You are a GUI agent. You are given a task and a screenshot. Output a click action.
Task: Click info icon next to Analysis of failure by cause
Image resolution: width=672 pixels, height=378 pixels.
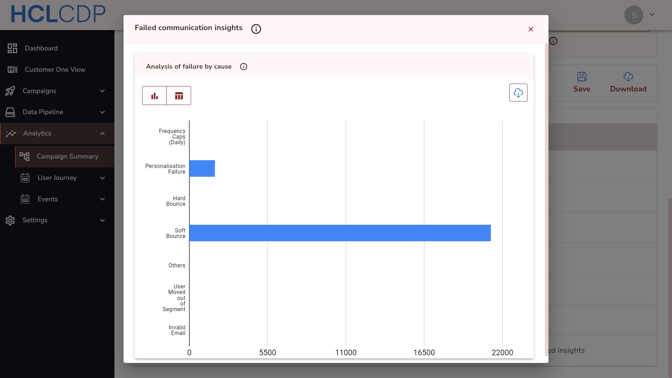pyautogui.click(x=244, y=66)
